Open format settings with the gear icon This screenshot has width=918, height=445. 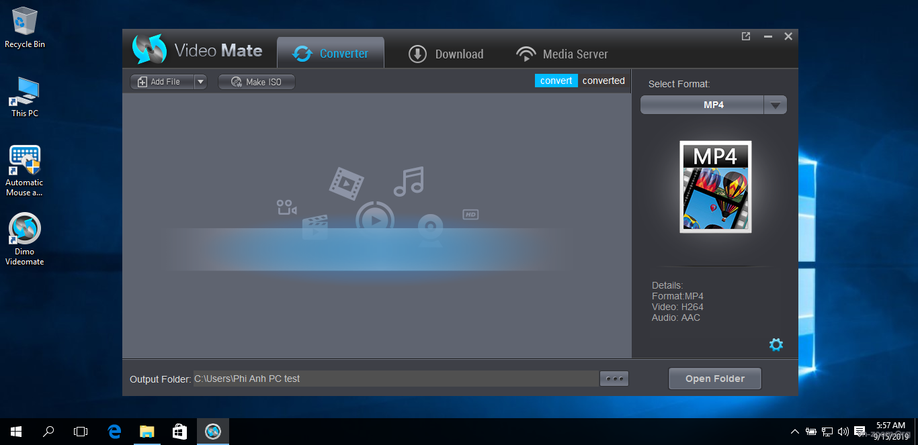776,344
